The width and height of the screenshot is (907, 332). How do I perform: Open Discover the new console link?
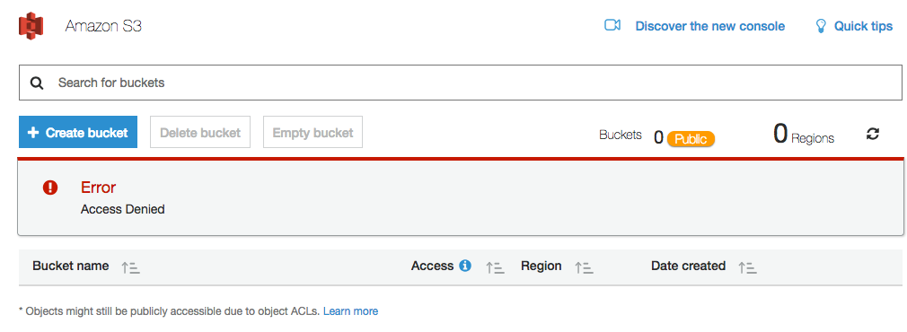point(709,26)
